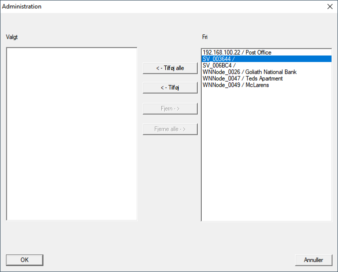Select the 192.168.100.22 / Post Office entry
This screenshot has width=338, height=272.
pyautogui.click(x=237, y=52)
